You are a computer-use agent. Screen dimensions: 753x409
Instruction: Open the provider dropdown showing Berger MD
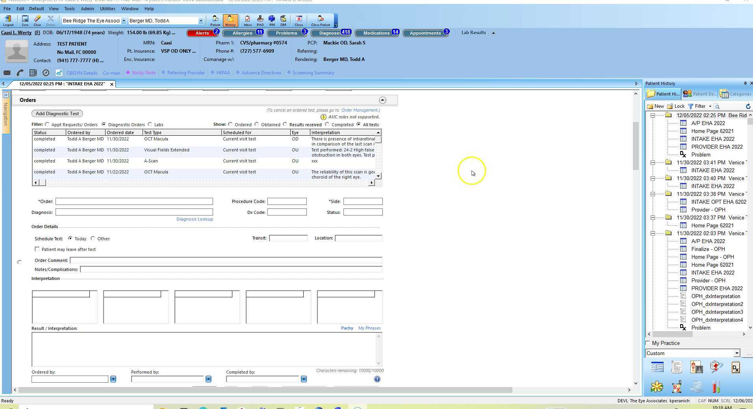(200, 21)
